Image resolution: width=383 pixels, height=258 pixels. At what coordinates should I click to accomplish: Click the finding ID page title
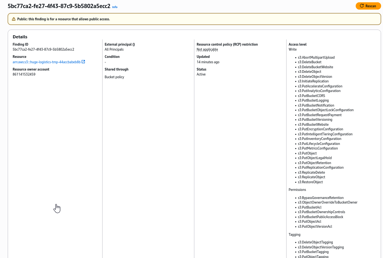click(59, 6)
